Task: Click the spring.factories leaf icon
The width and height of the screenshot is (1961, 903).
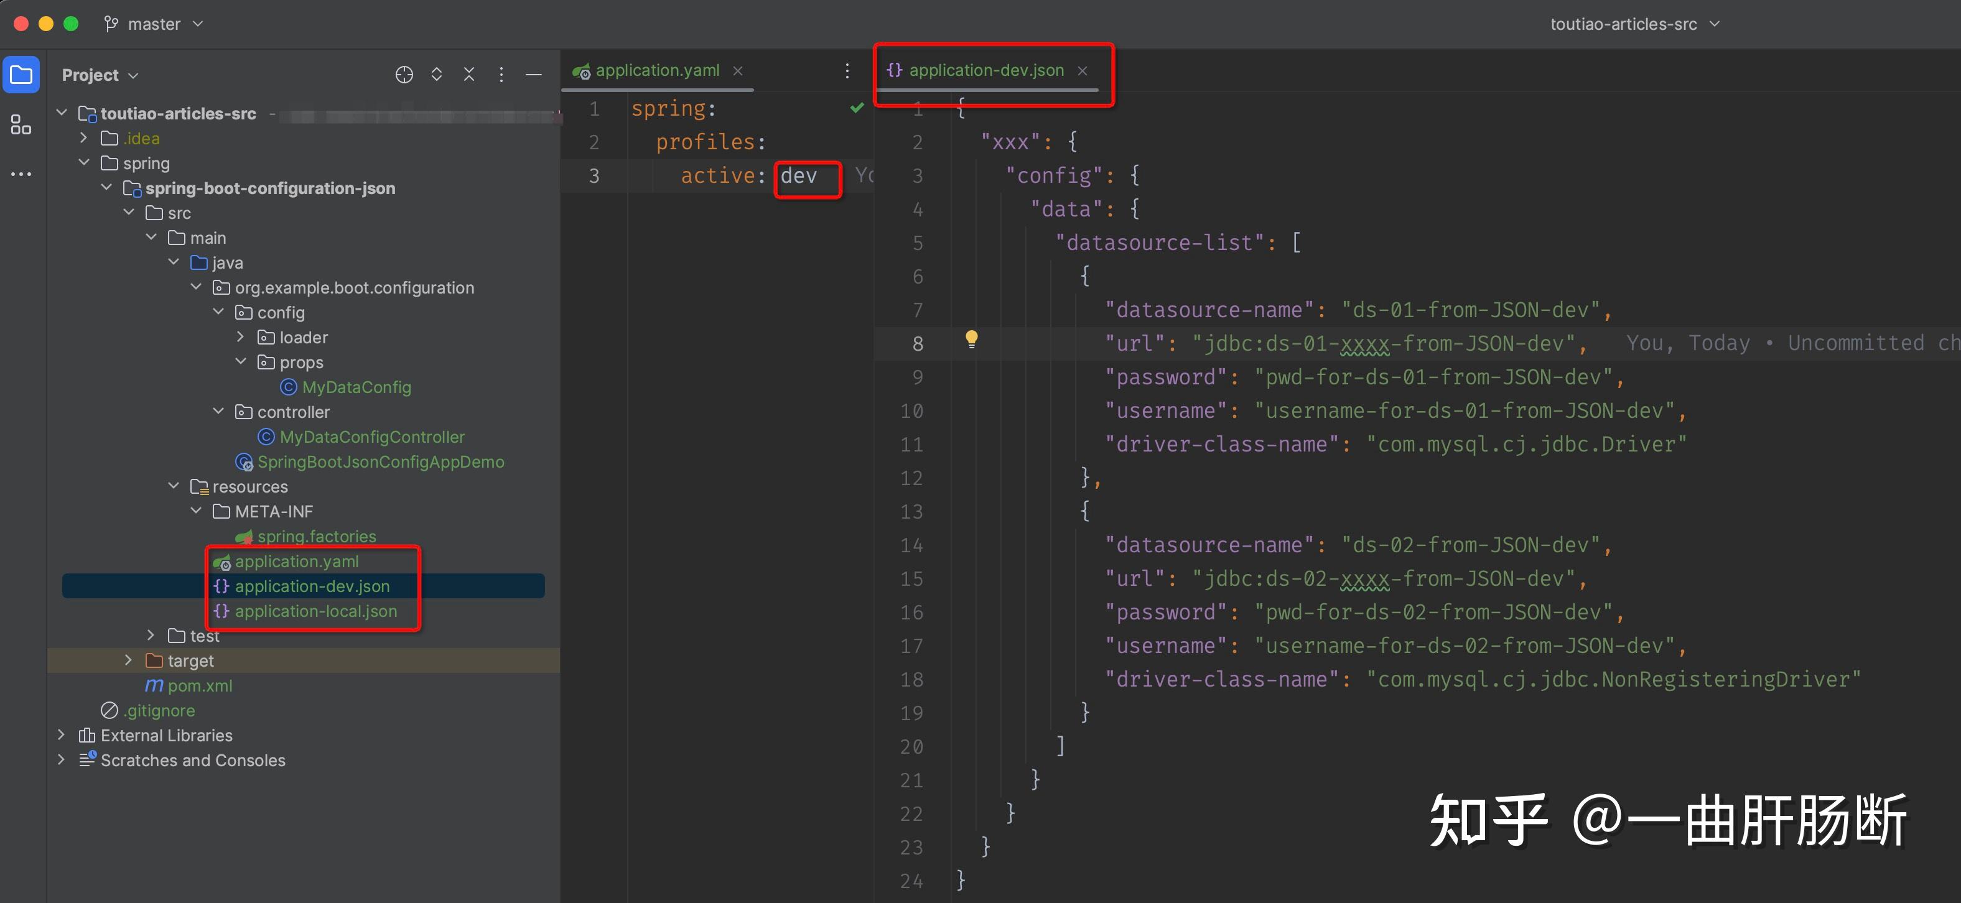Action: 244,537
